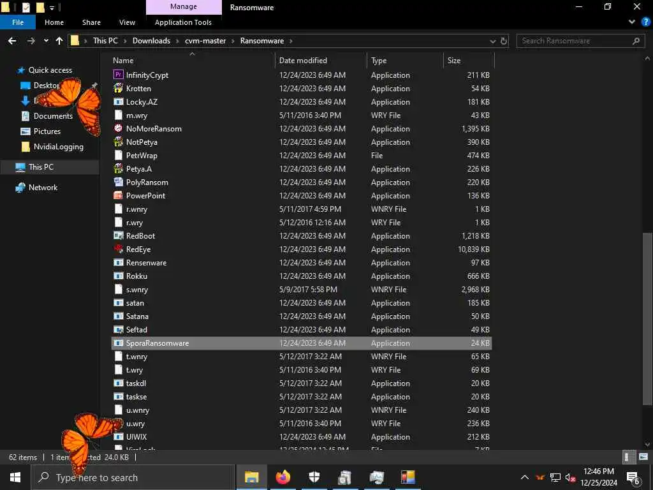
Task: Expand chevron after Ransomware breadcrumb
Action: 291,41
